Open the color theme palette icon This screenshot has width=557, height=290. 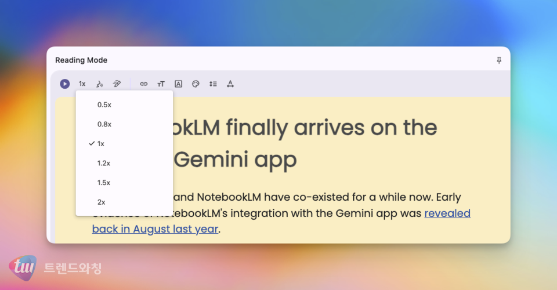(x=196, y=84)
